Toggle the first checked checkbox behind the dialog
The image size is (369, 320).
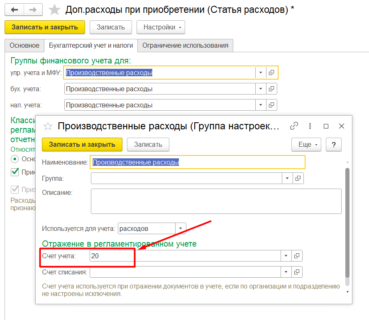coord(15,172)
